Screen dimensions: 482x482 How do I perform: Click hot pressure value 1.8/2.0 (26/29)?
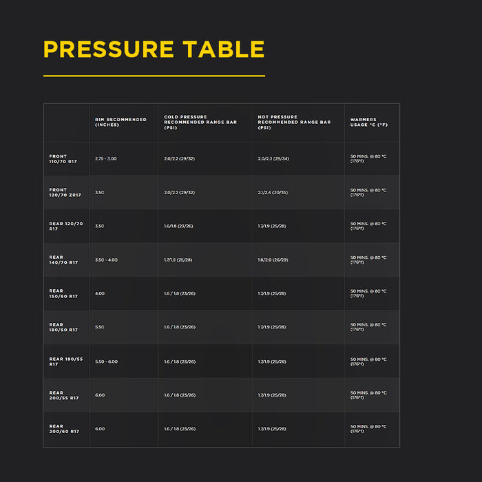[x=273, y=260]
